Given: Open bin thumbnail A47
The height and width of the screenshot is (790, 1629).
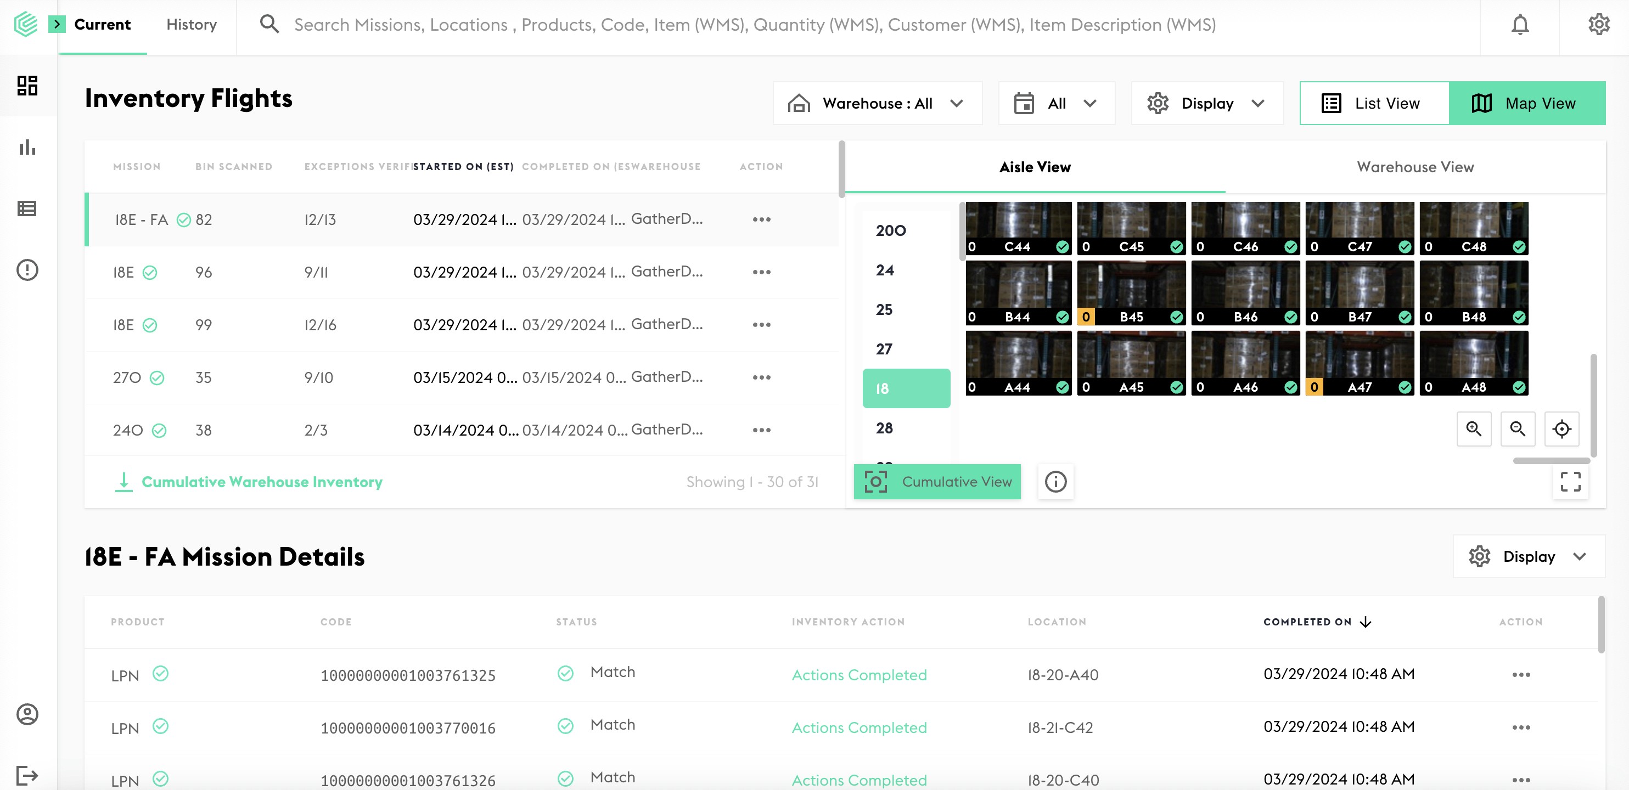Looking at the screenshot, I should 1360,363.
